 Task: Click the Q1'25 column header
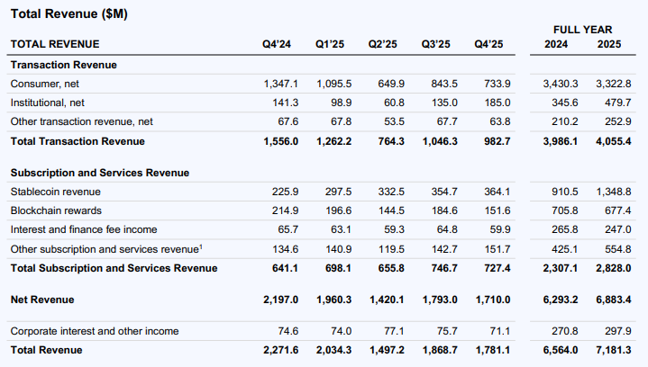coord(330,44)
